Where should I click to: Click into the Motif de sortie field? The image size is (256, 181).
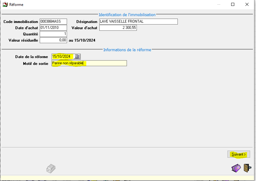[89, 63]
